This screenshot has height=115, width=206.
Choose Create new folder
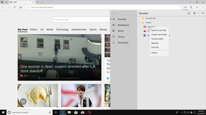(x=159, y=34)
